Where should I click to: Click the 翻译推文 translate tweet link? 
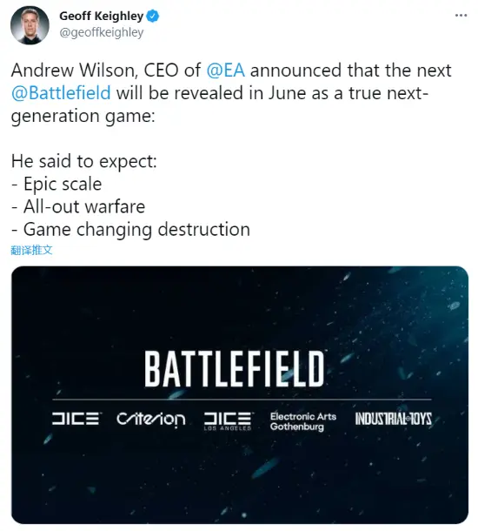click(31, 250)
